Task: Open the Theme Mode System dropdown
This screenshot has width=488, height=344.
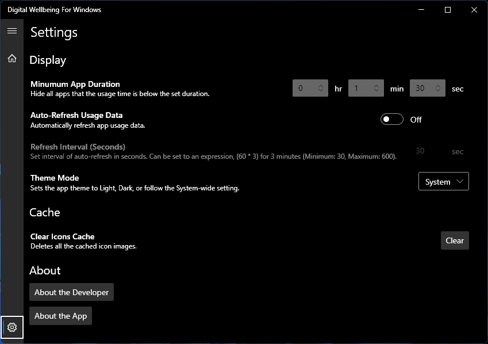Action: [443, 181]
